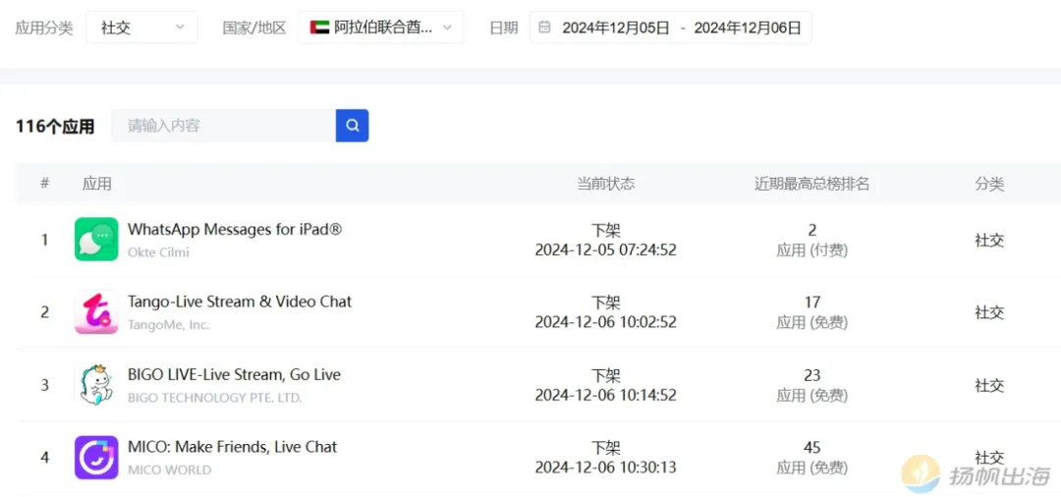This screenshot has width=1061, height=497.
Task: Click the 分类 column header
Action: click(989, 184)
